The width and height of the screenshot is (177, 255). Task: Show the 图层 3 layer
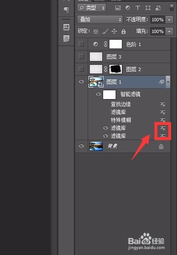pos(81,56)
